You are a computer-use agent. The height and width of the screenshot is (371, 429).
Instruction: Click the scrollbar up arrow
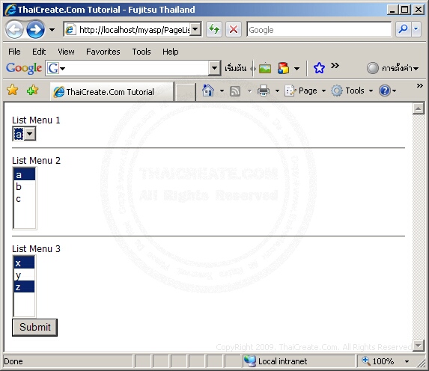point(418,108)
